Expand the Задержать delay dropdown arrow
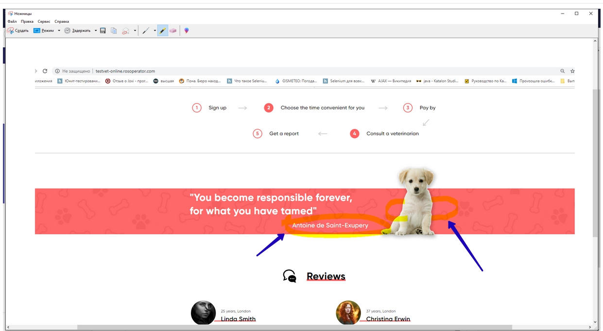 [x=96, y=31]
